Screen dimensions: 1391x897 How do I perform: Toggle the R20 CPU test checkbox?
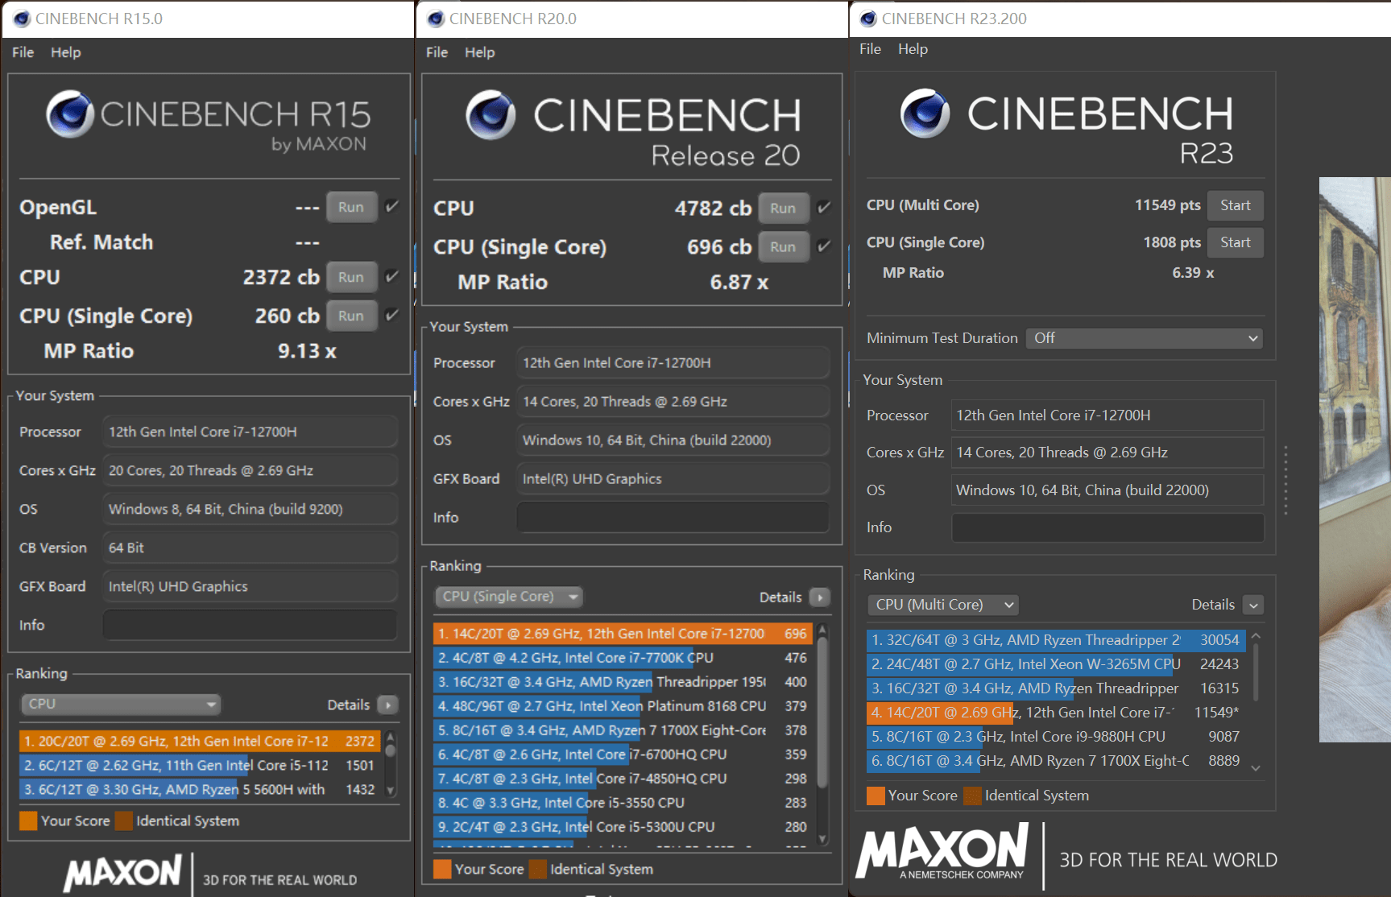(824, 208)
